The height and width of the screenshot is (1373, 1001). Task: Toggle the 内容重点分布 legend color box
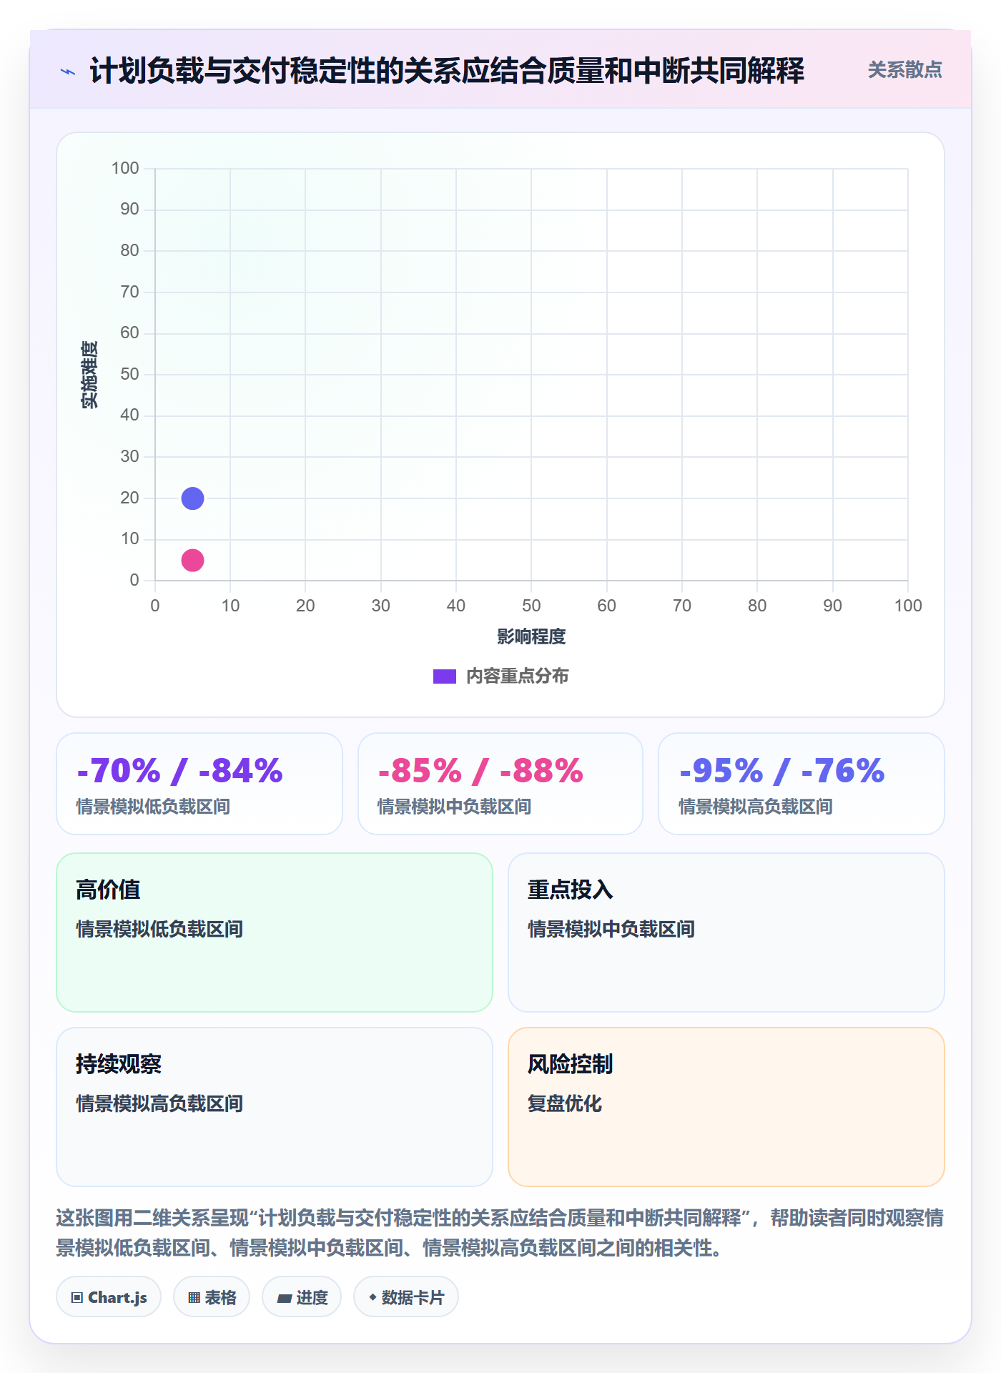click(444, 676)
